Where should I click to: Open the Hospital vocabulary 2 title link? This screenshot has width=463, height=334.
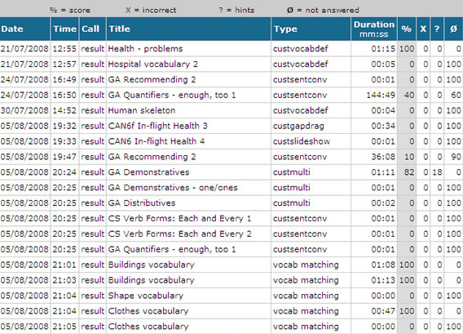pyautogui.click(x=152, y=65)
